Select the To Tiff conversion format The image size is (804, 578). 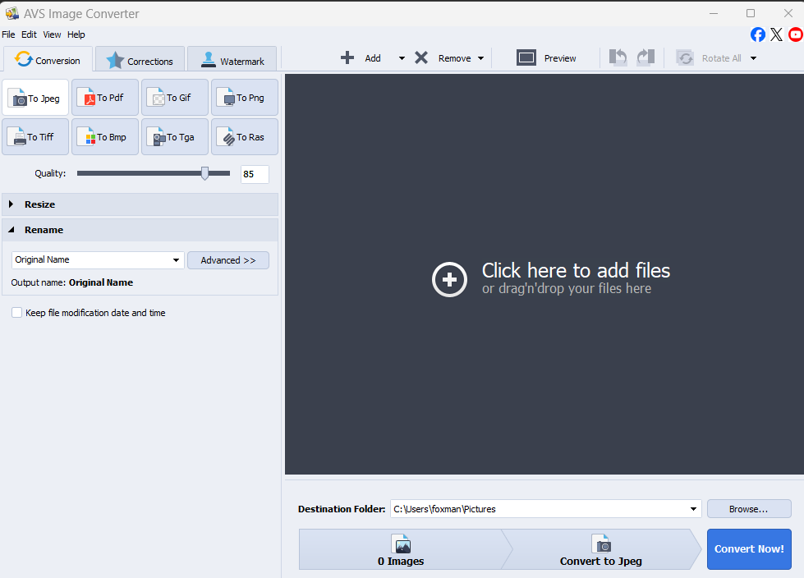pos(35,137)
